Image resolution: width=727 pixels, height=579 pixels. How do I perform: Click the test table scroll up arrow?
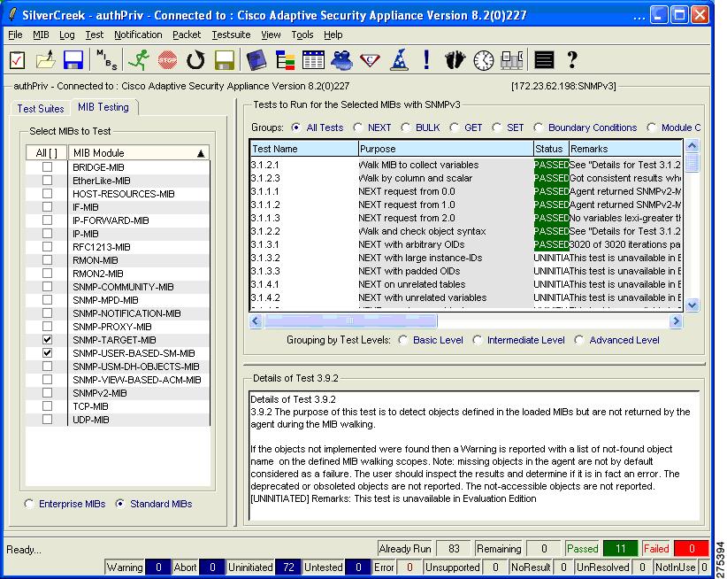click(692, 146)
